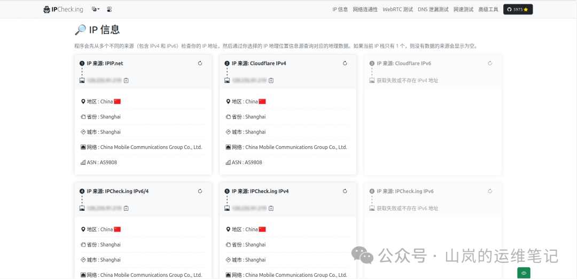
Task: Click ASN icon in Cloudflare IPv4 card
Action: (x=228, y=162)
